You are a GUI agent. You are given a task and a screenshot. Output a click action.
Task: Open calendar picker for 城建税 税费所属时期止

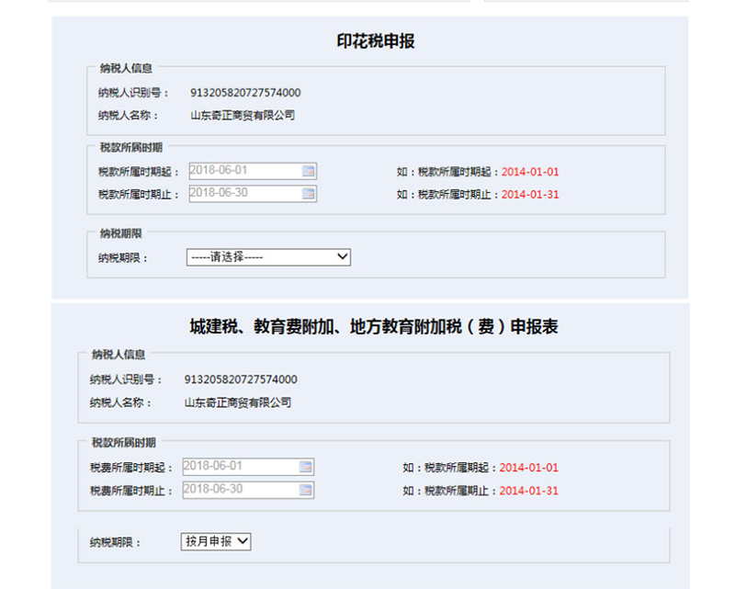coord(305,490)
